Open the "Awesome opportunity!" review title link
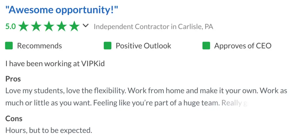This screenshot has height=139, width=294. tap(62, 10)
